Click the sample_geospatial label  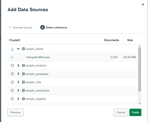tap(37, 74)
